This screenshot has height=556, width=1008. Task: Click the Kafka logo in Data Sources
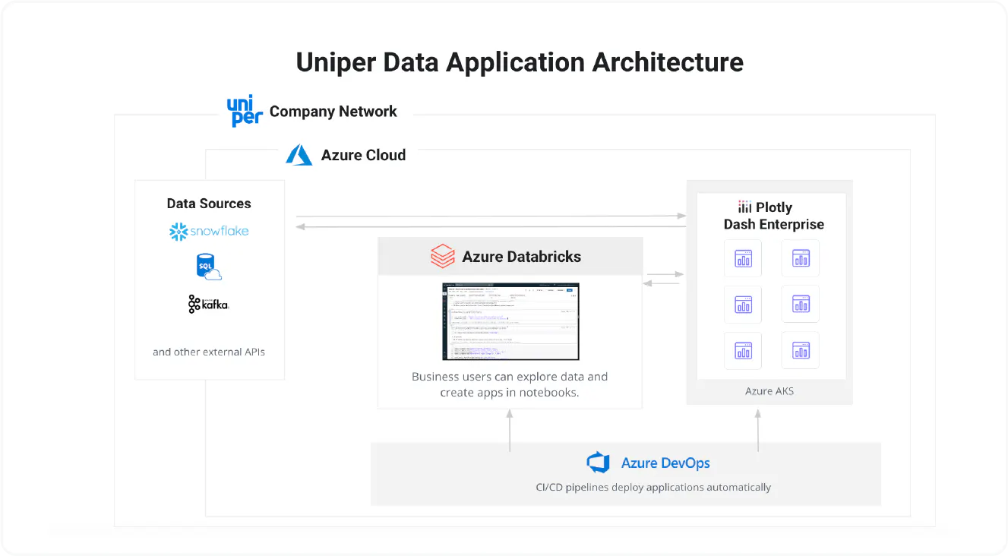[209, 304]
